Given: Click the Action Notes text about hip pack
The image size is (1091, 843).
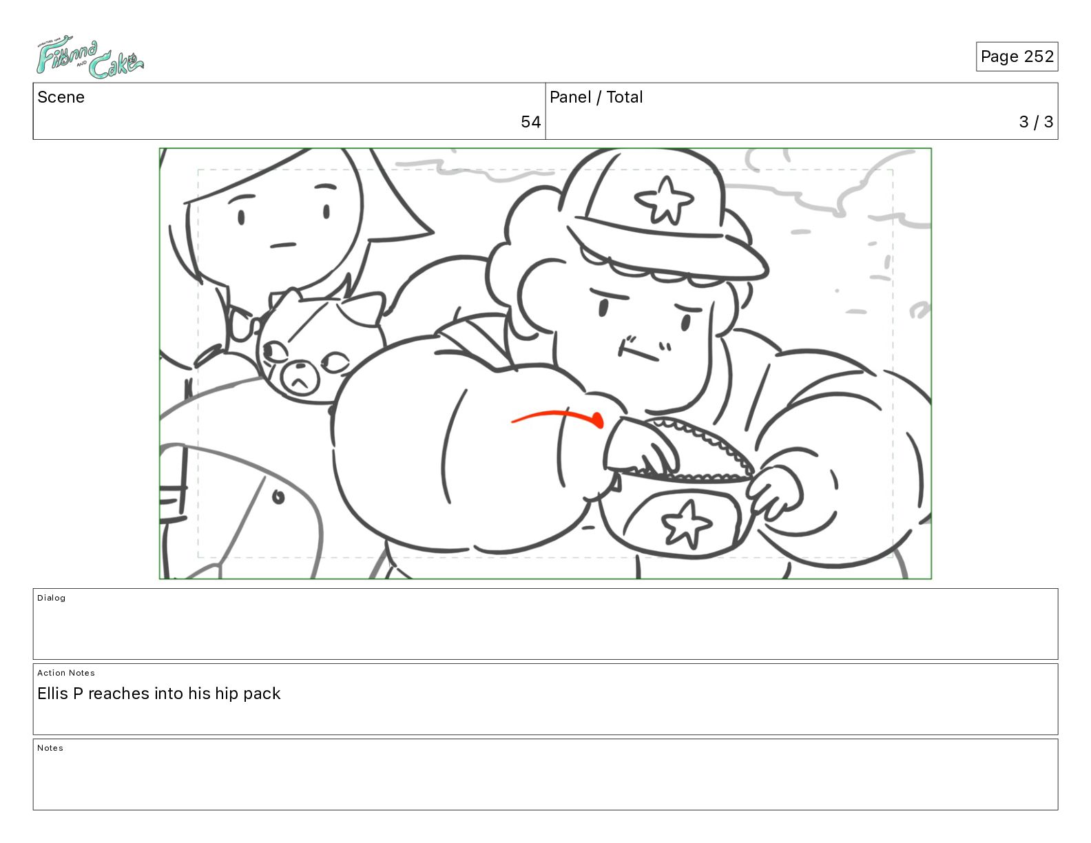Looking at the screenshot, I should click(x=159, y=694).
